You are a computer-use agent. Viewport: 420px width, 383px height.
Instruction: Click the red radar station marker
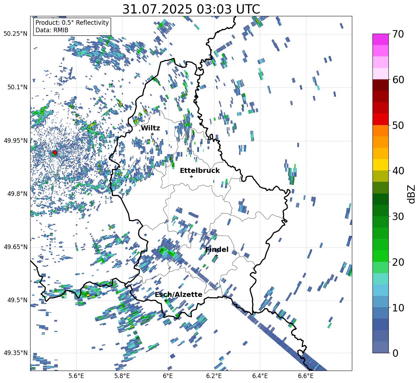click(x=55, y=153)
